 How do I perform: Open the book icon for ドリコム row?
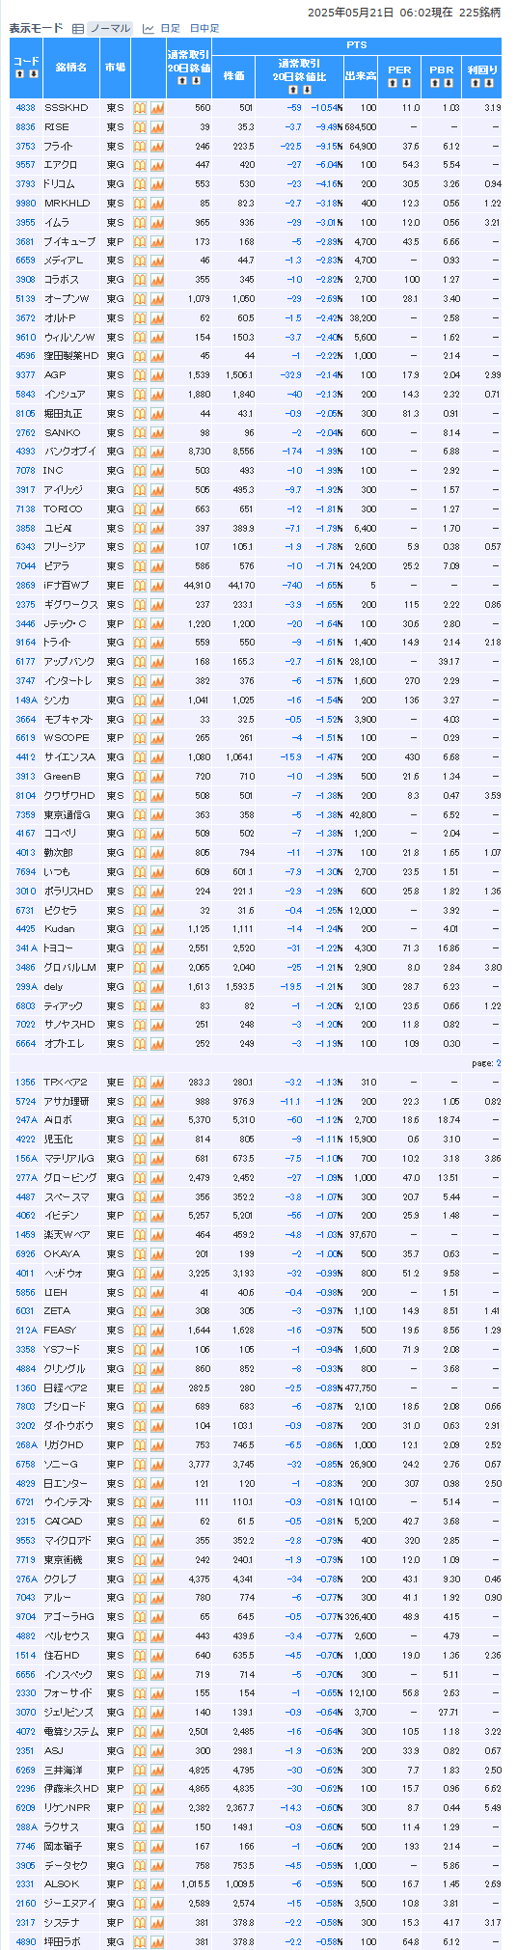point(139,184)
